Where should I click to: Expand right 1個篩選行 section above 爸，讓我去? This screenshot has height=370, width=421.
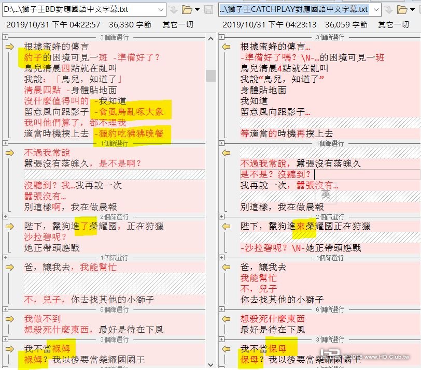tap(221, 258)
